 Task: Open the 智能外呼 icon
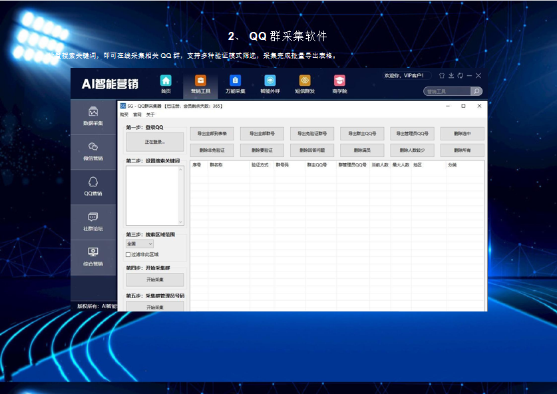click(270, 81)
